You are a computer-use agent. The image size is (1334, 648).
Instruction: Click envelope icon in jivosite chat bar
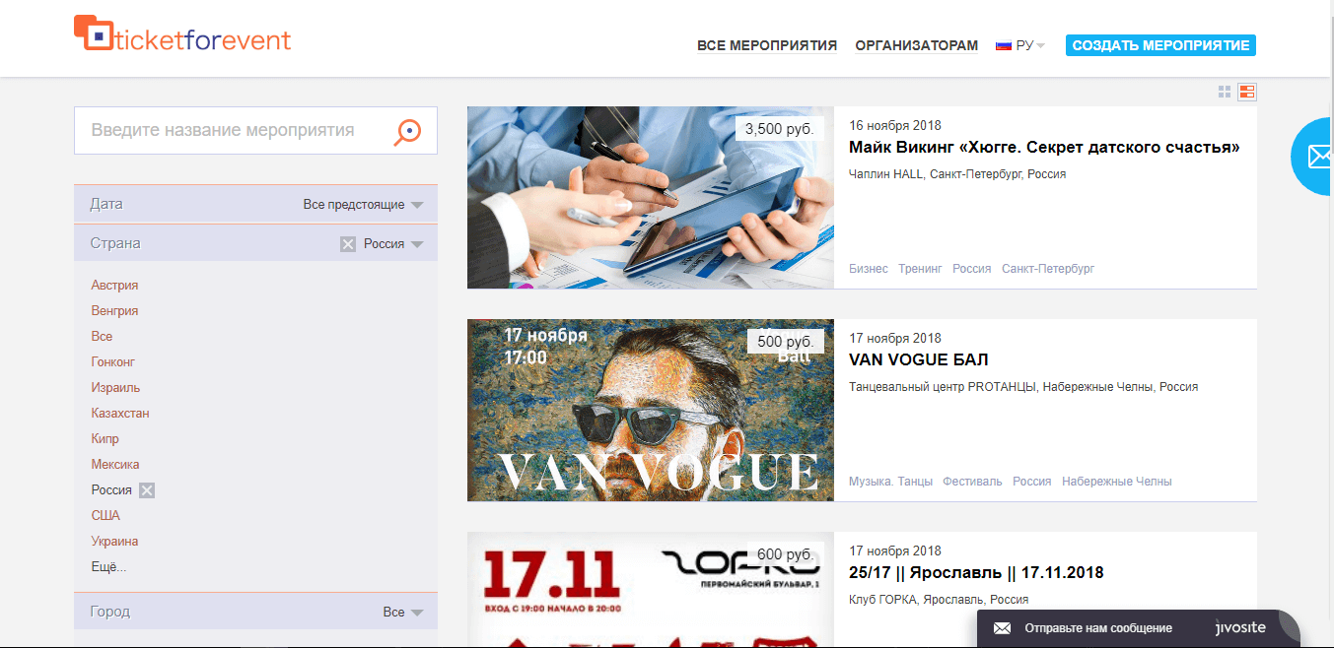point(1002,628)
